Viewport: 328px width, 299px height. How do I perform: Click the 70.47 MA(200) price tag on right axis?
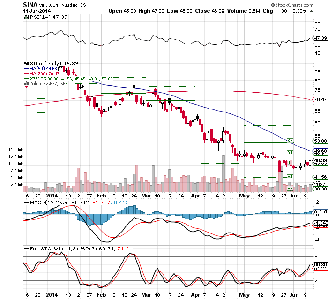320,99
